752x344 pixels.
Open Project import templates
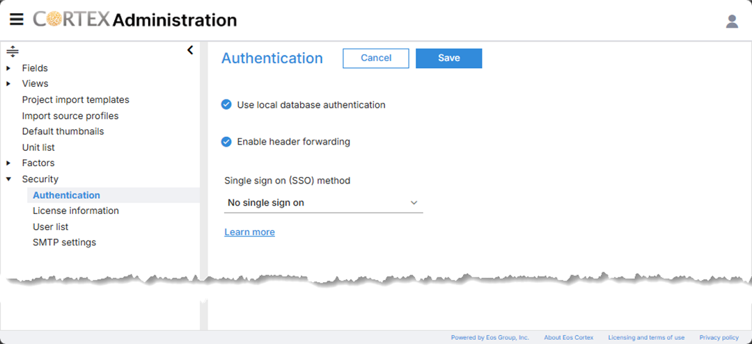pos(76,100)
